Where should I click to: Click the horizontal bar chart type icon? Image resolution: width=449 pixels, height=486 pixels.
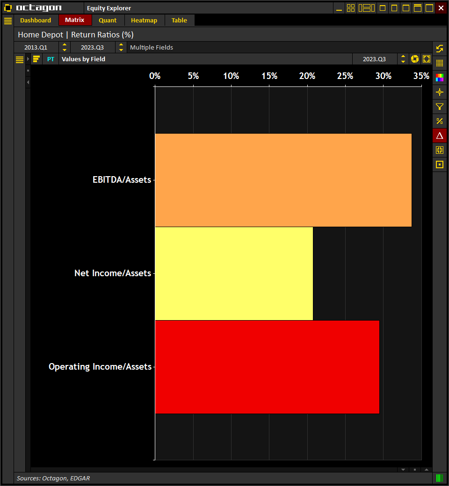pyautogui.click(x=36, y=59)
